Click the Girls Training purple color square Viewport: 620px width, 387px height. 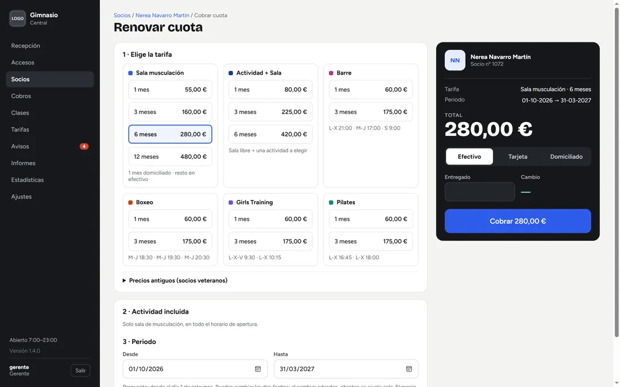(x=231, y=202)
